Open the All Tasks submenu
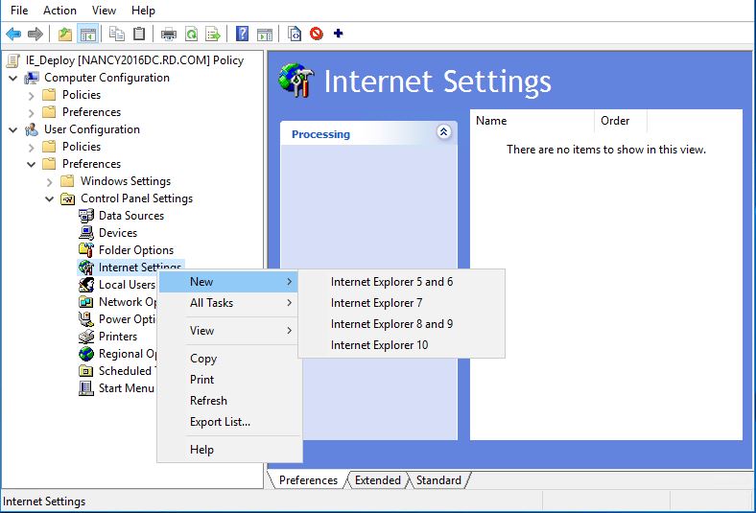This screenshot has width=756, height=513. (211, 303)
